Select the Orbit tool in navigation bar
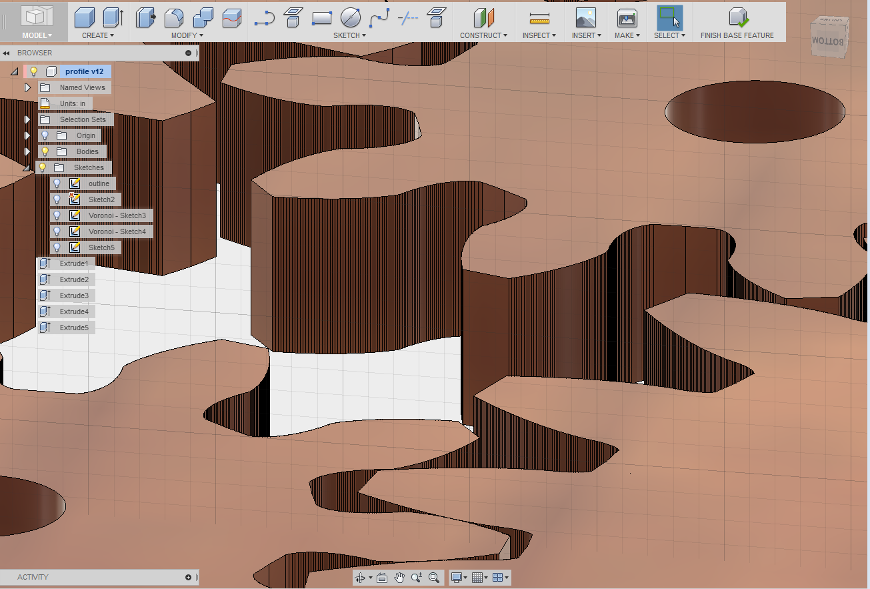The height and width of the screenshot is (589, 870). pyautogui.click(x=361, y=578)
